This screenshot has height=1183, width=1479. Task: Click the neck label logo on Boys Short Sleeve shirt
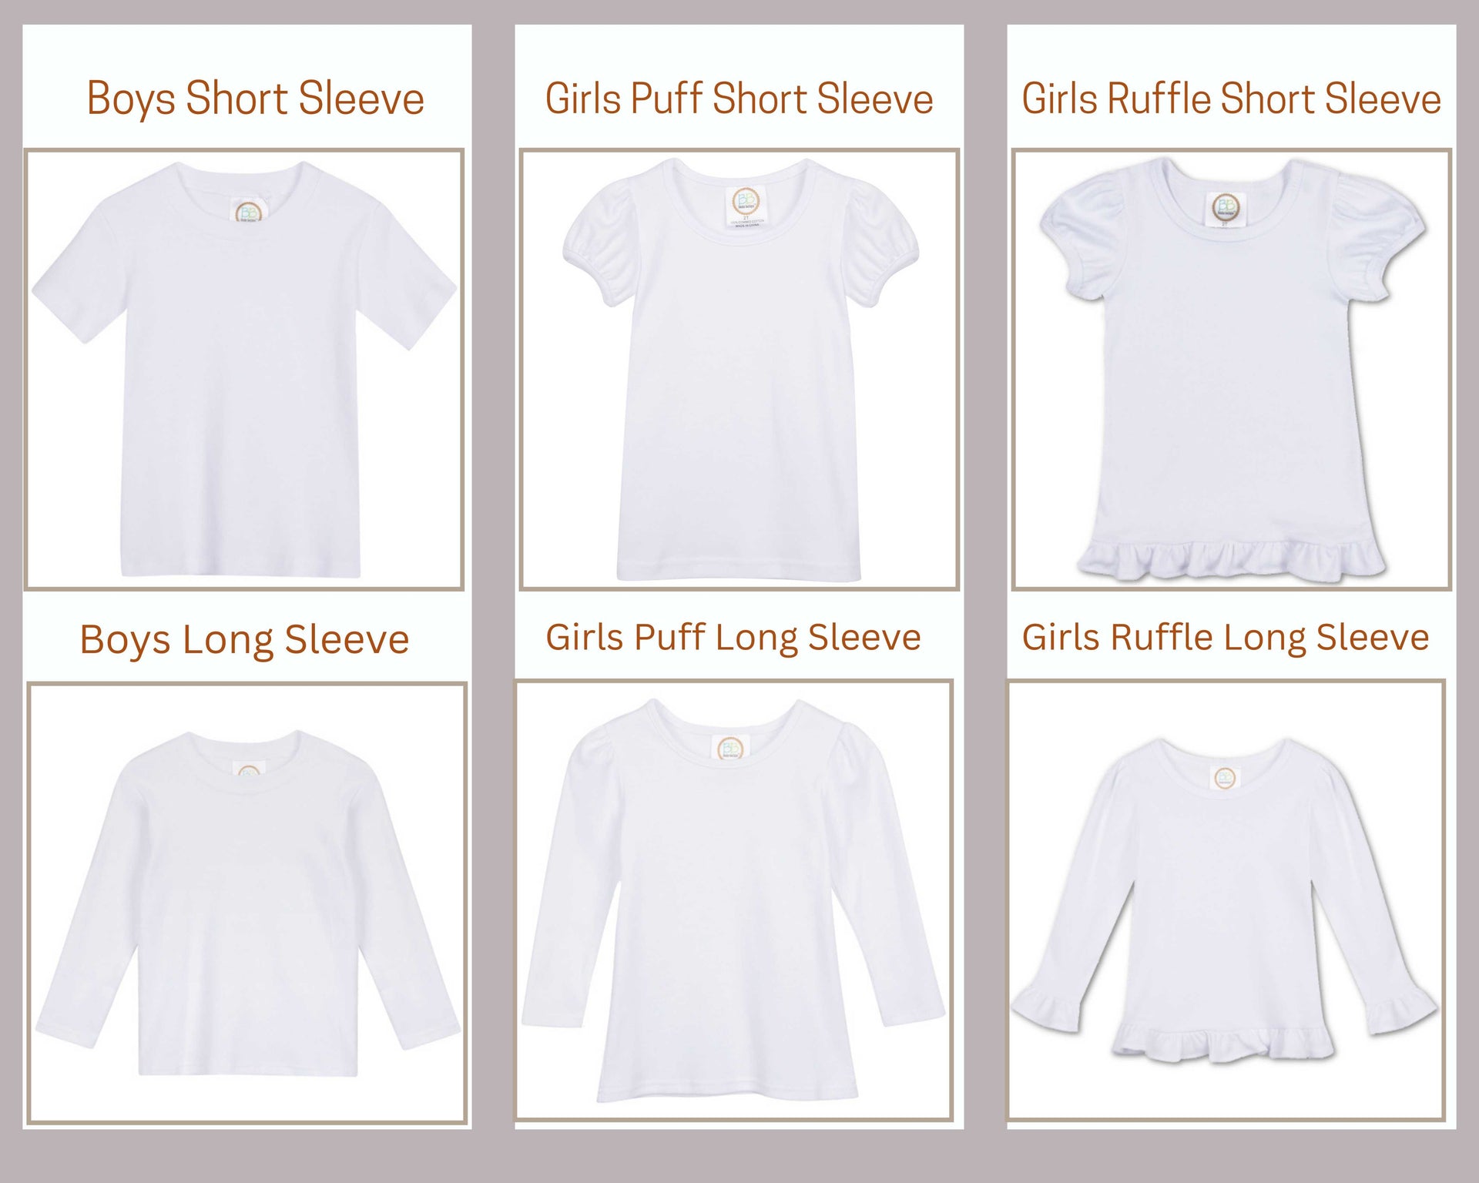(x=248, y=210)
